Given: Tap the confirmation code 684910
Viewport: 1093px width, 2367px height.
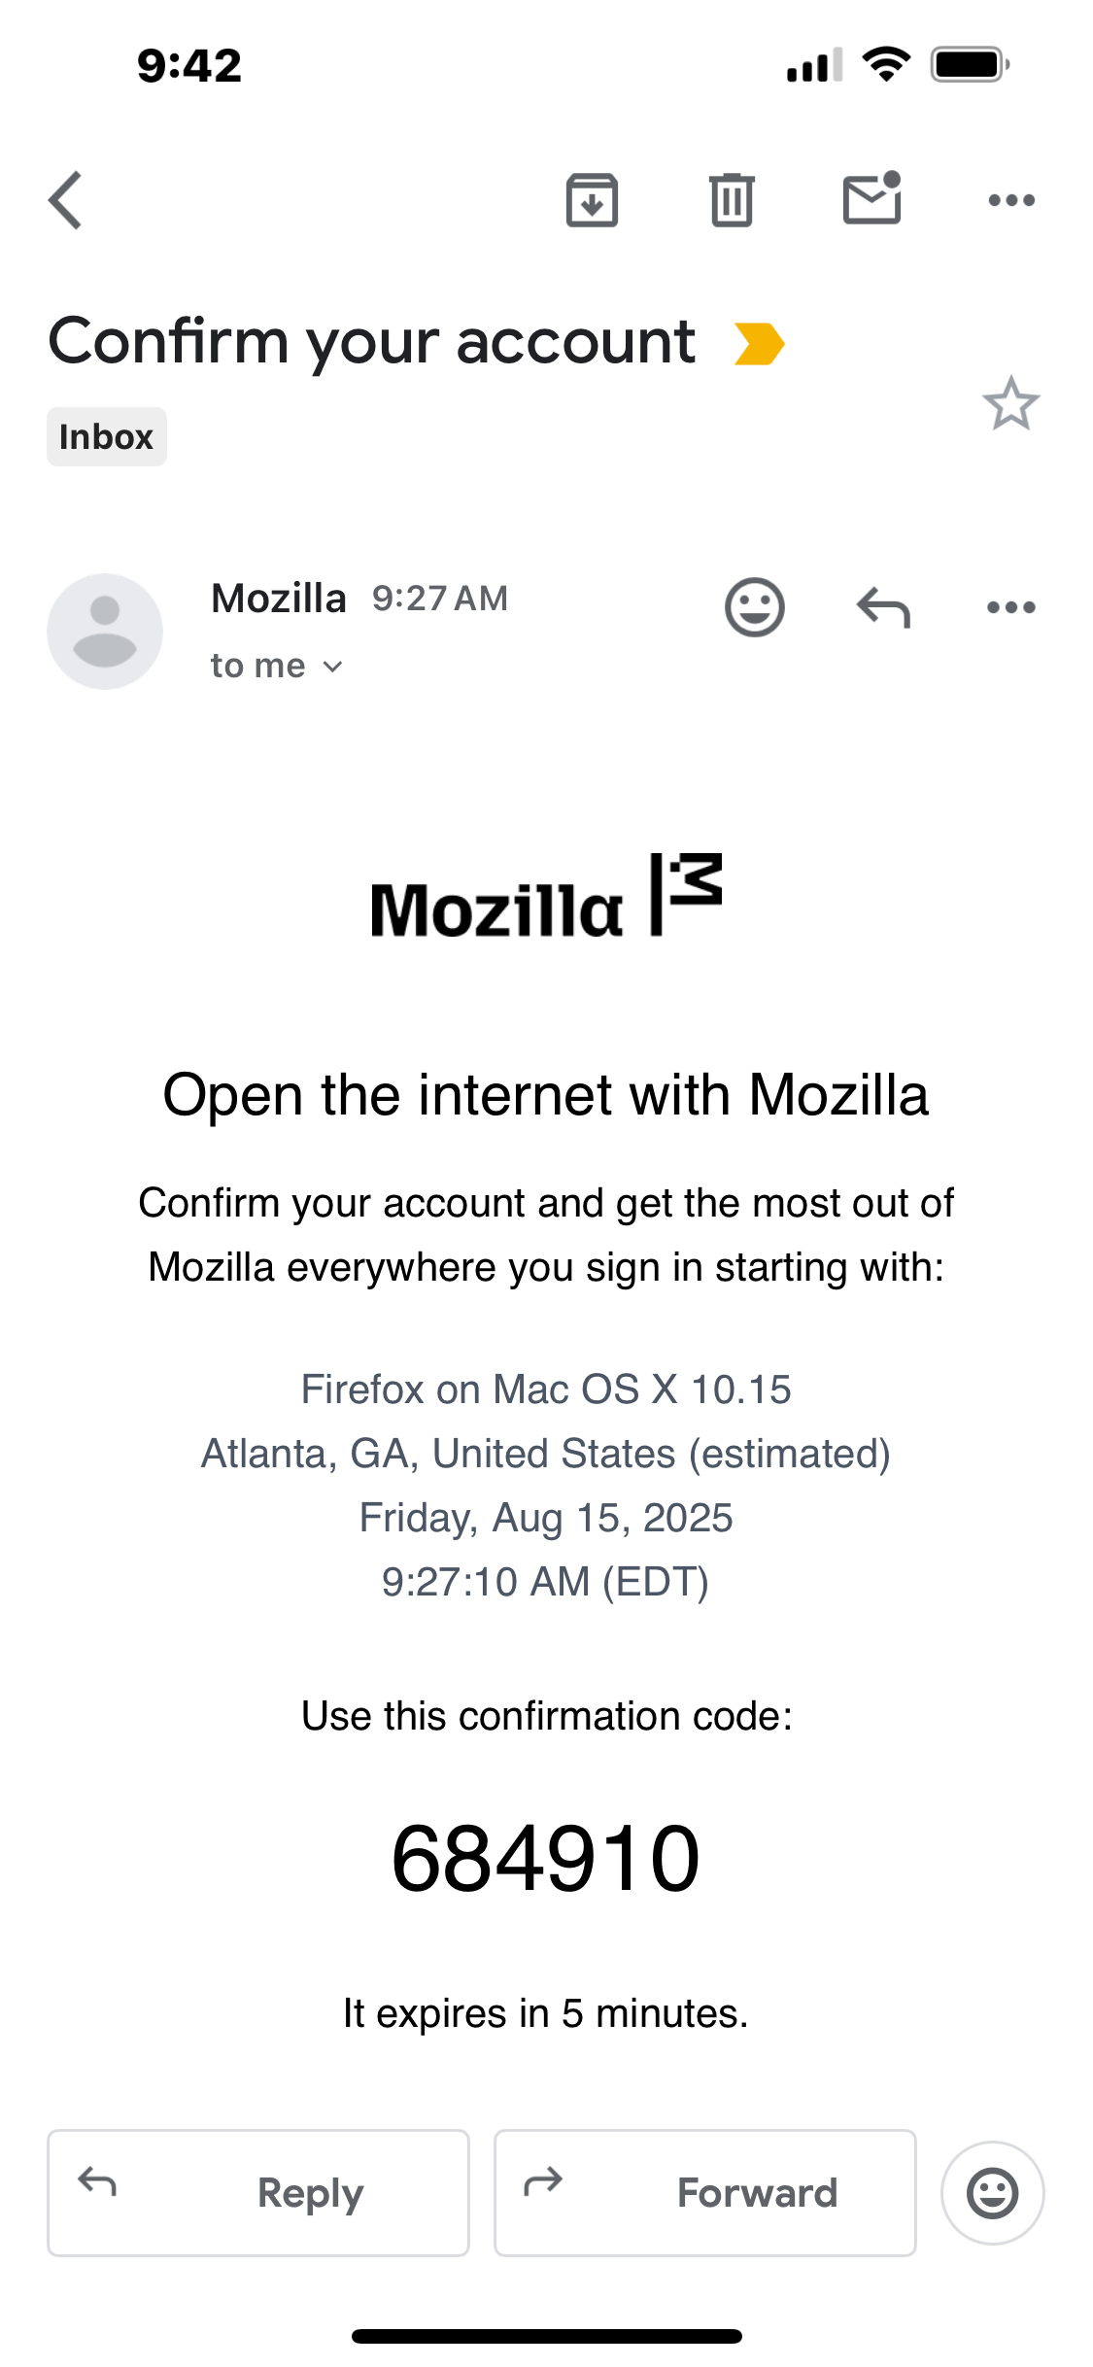Looking at the screenshot, I should [546, 1859].
